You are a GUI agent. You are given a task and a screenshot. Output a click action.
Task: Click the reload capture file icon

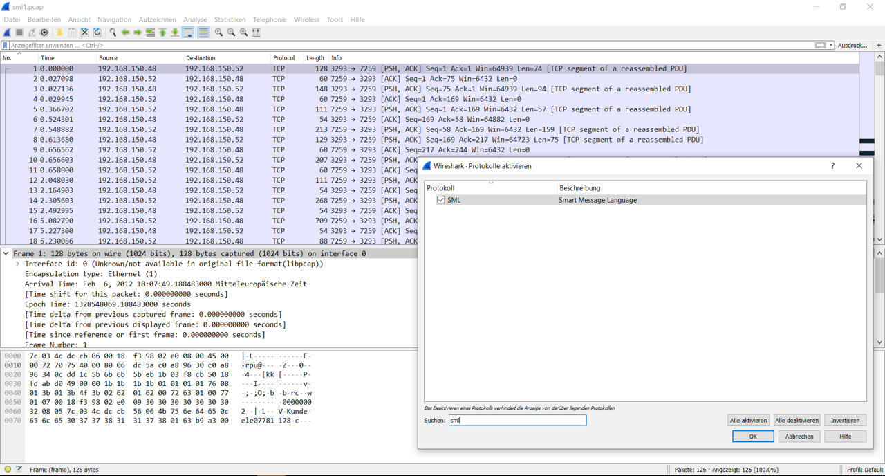tap(97, 33)
